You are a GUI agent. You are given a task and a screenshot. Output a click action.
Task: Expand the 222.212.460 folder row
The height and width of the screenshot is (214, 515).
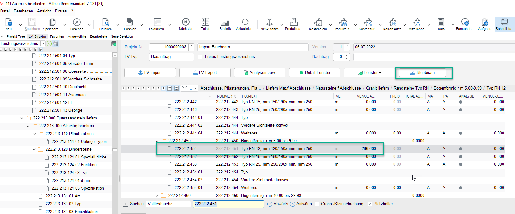tap(157, 196)
